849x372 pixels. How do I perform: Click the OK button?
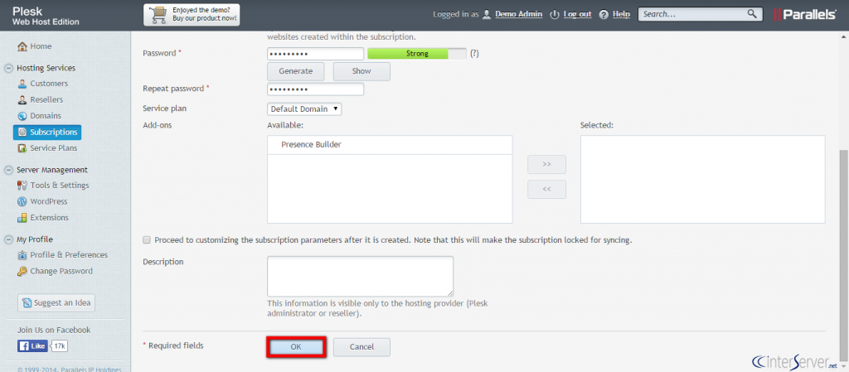296,347
